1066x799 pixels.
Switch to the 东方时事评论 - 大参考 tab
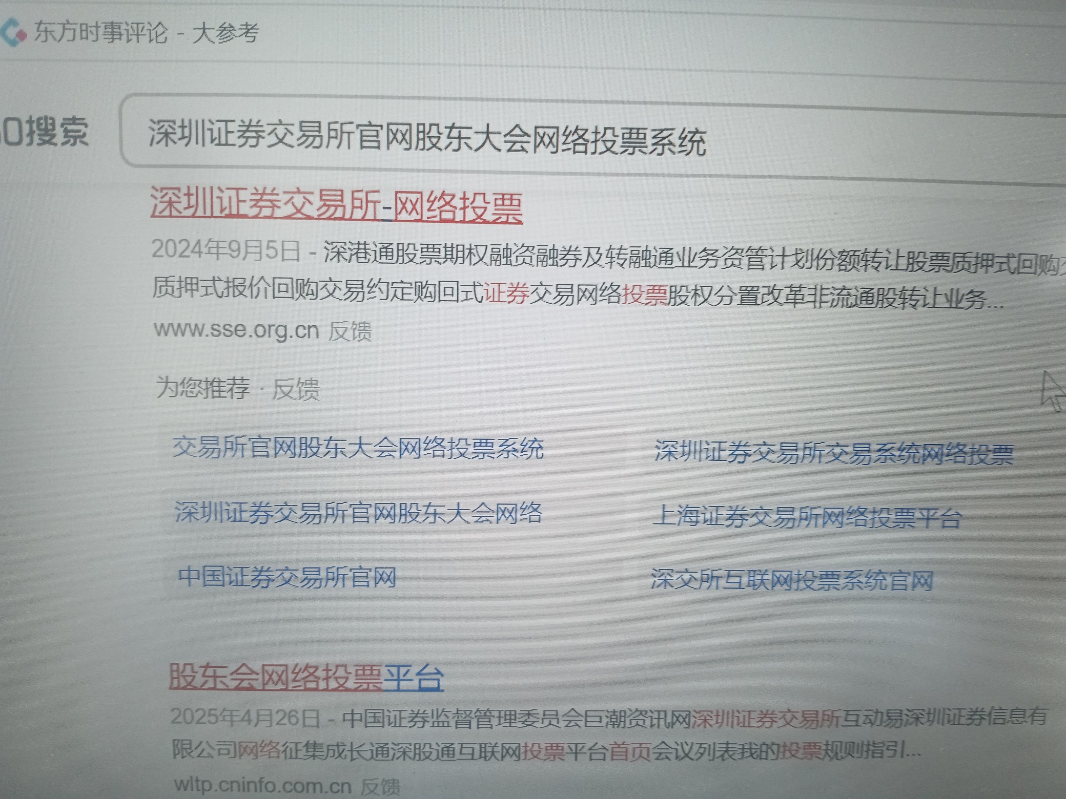[146, 33]
